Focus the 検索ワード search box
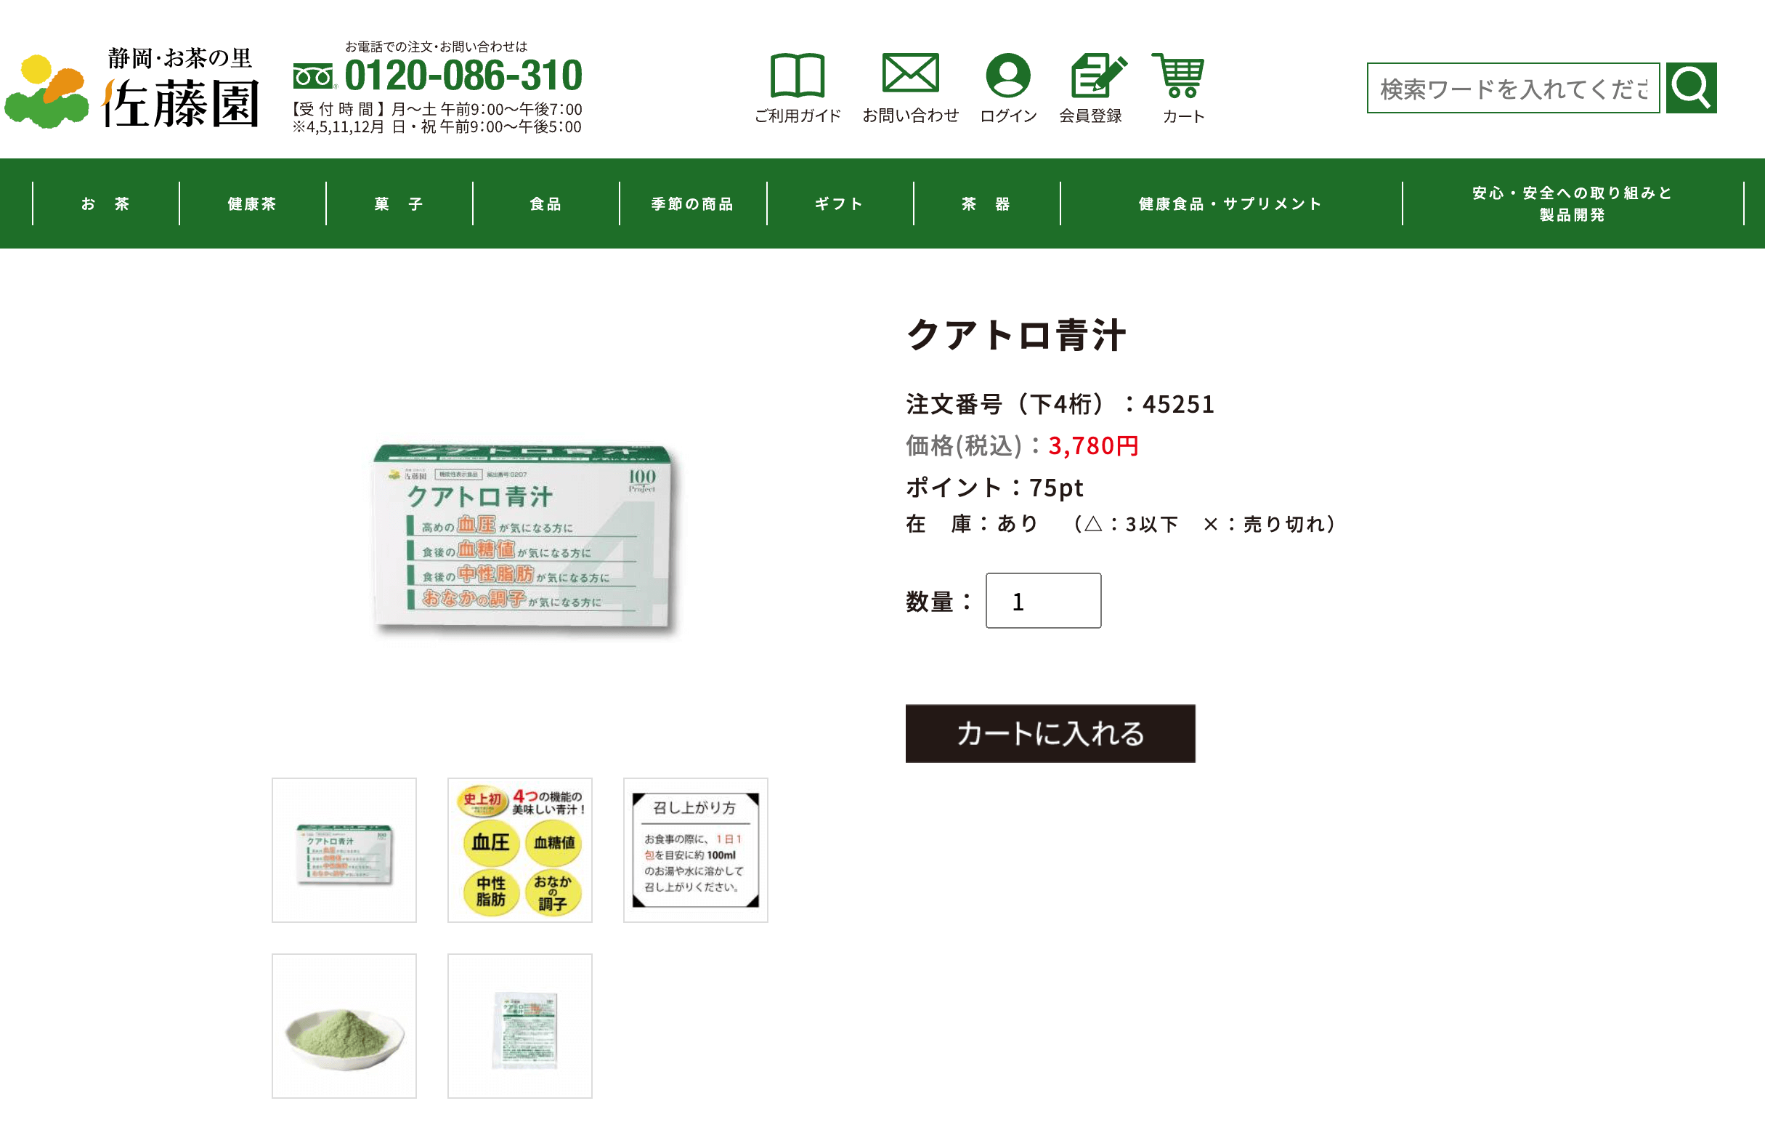This screenshot has height=1138, width=1765. [1513, 88]
